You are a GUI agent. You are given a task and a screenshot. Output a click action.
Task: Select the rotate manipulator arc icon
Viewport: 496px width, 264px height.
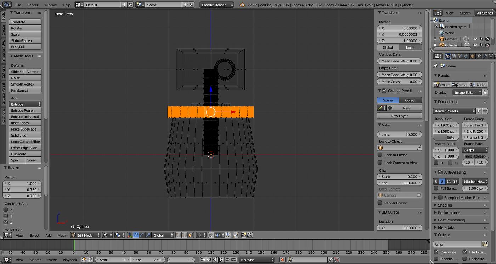click(x=142, y=235)
